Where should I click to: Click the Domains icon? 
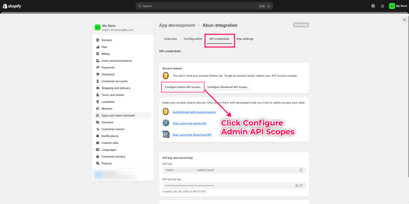coord(97,122)
